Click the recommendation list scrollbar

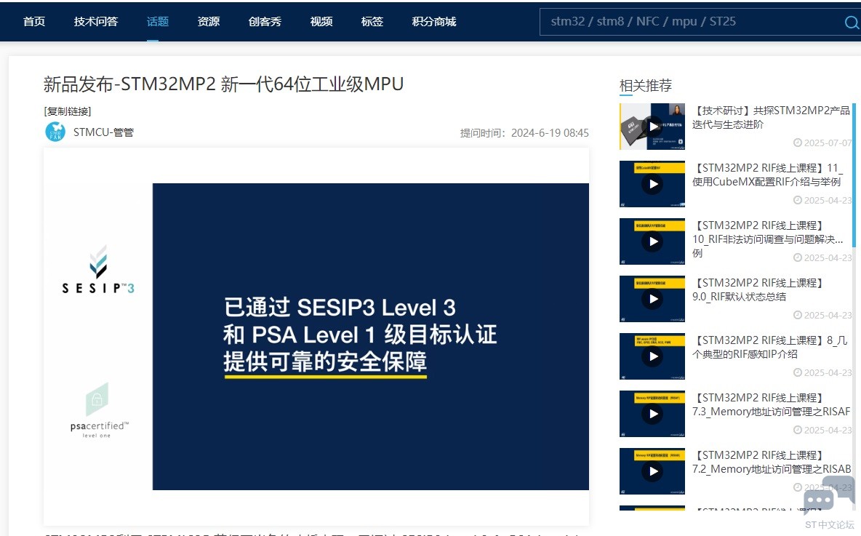(x=854, y=176)
